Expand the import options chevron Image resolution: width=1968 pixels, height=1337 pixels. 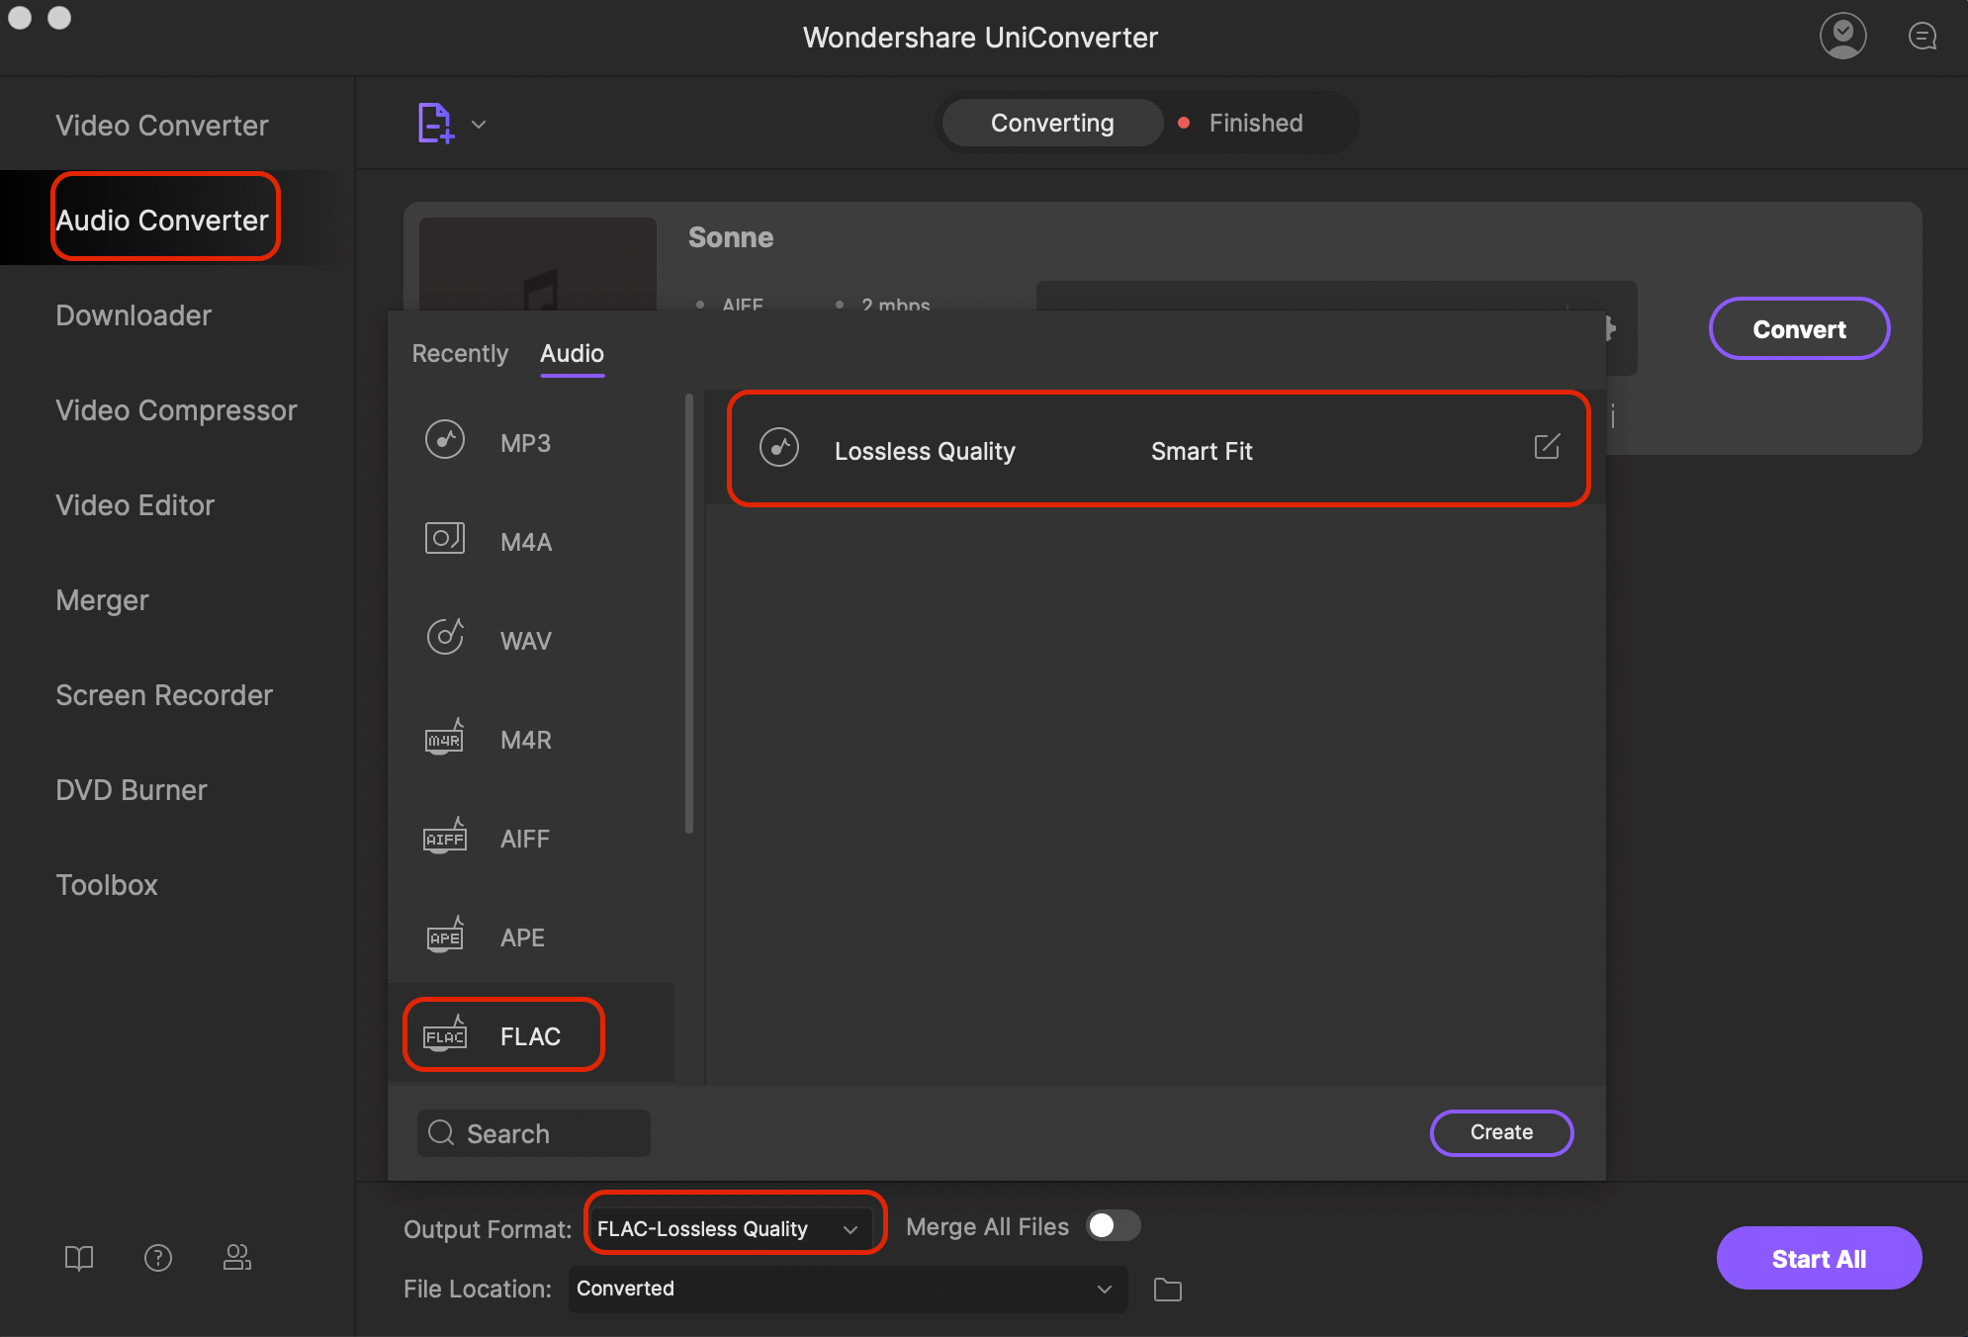[479, 123]
